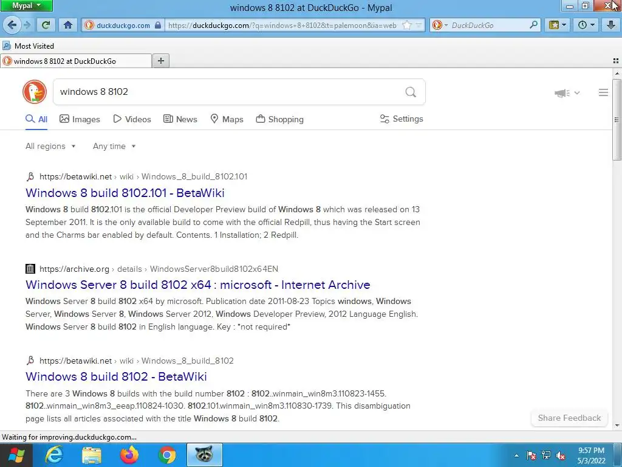Launch Google Chrome from the taskbar
Screen dimensions: 622x467
pyautogui.click(x=167, y=455)
